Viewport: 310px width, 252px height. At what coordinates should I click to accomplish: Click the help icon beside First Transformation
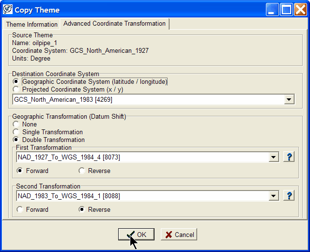289,157
